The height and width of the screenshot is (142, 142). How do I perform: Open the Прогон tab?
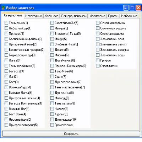113,16
